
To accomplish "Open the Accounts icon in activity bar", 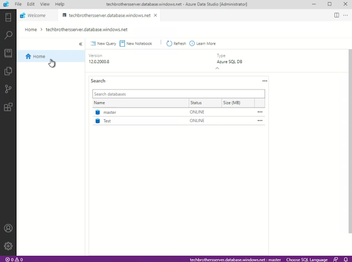I will [x=8, y=228].
